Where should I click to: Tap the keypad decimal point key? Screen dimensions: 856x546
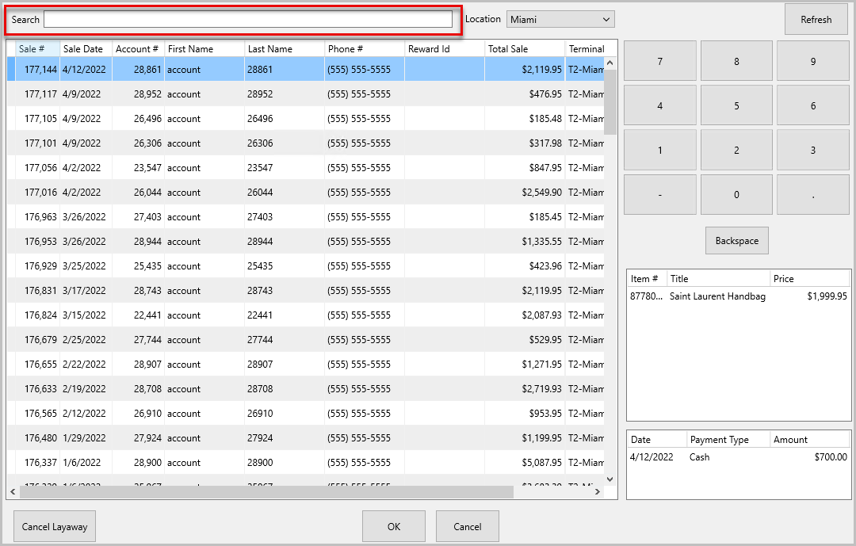[x=813, y=194]
